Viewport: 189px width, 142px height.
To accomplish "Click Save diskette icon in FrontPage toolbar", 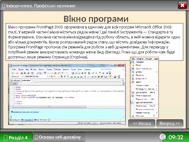I will click(22, 73).
